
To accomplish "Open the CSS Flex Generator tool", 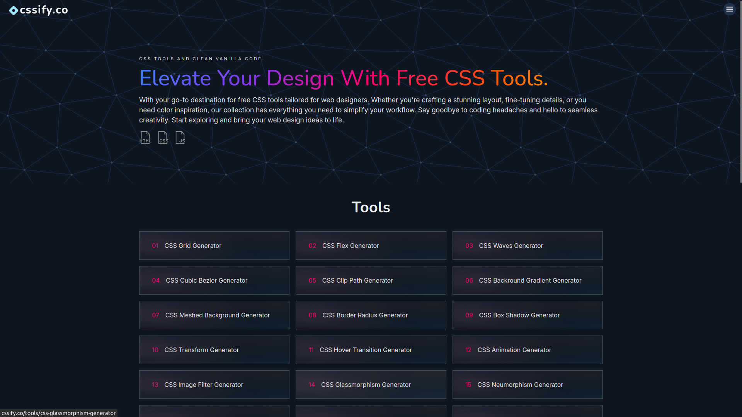I will (x=371, y=246).
